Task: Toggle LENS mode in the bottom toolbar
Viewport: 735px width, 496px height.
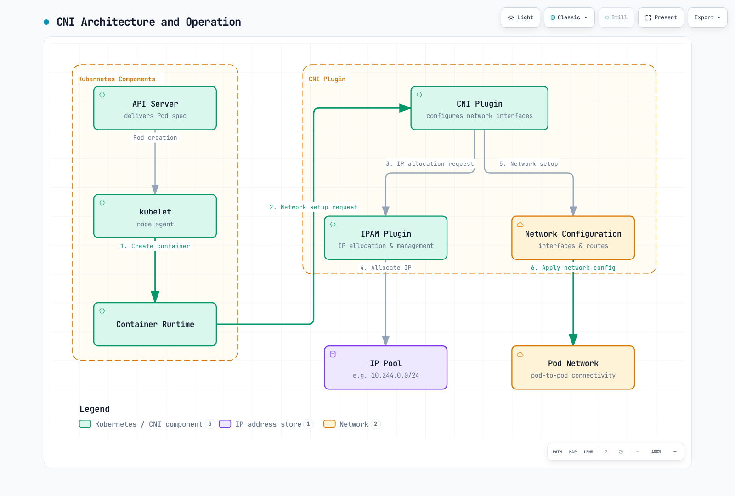Action: pyautogui.click(x=588, y=451)
